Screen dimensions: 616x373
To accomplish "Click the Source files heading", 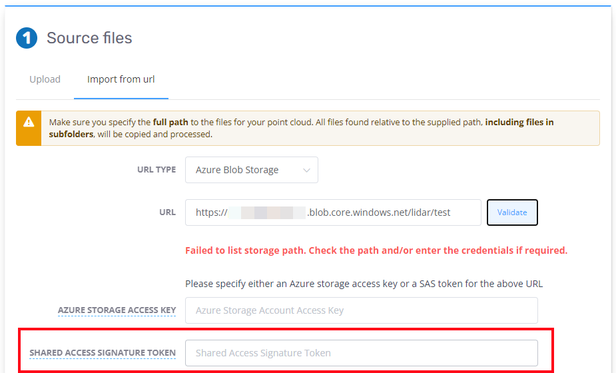I will click(x=89, y=38).
